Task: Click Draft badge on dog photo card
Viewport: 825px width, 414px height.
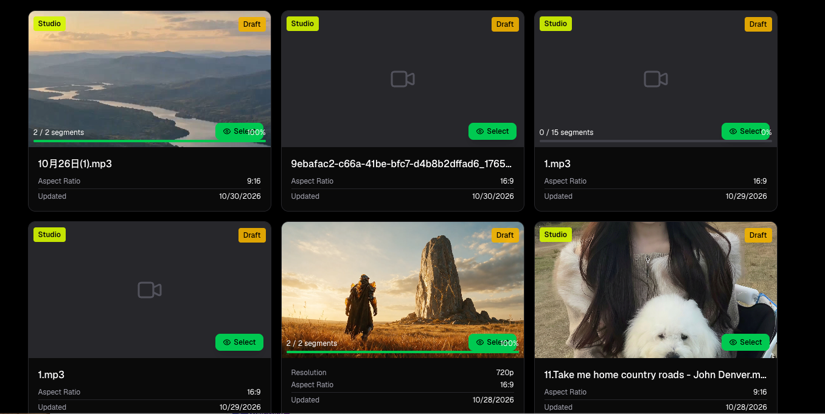Action: 758,235
